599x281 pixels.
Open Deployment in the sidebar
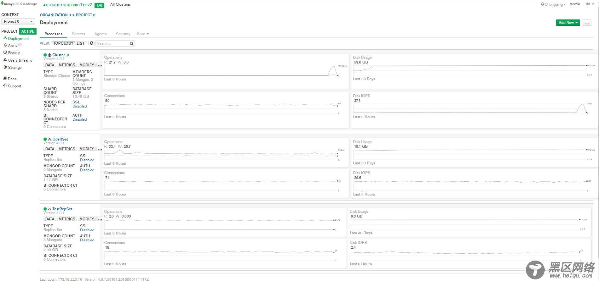tap(18, 39)
